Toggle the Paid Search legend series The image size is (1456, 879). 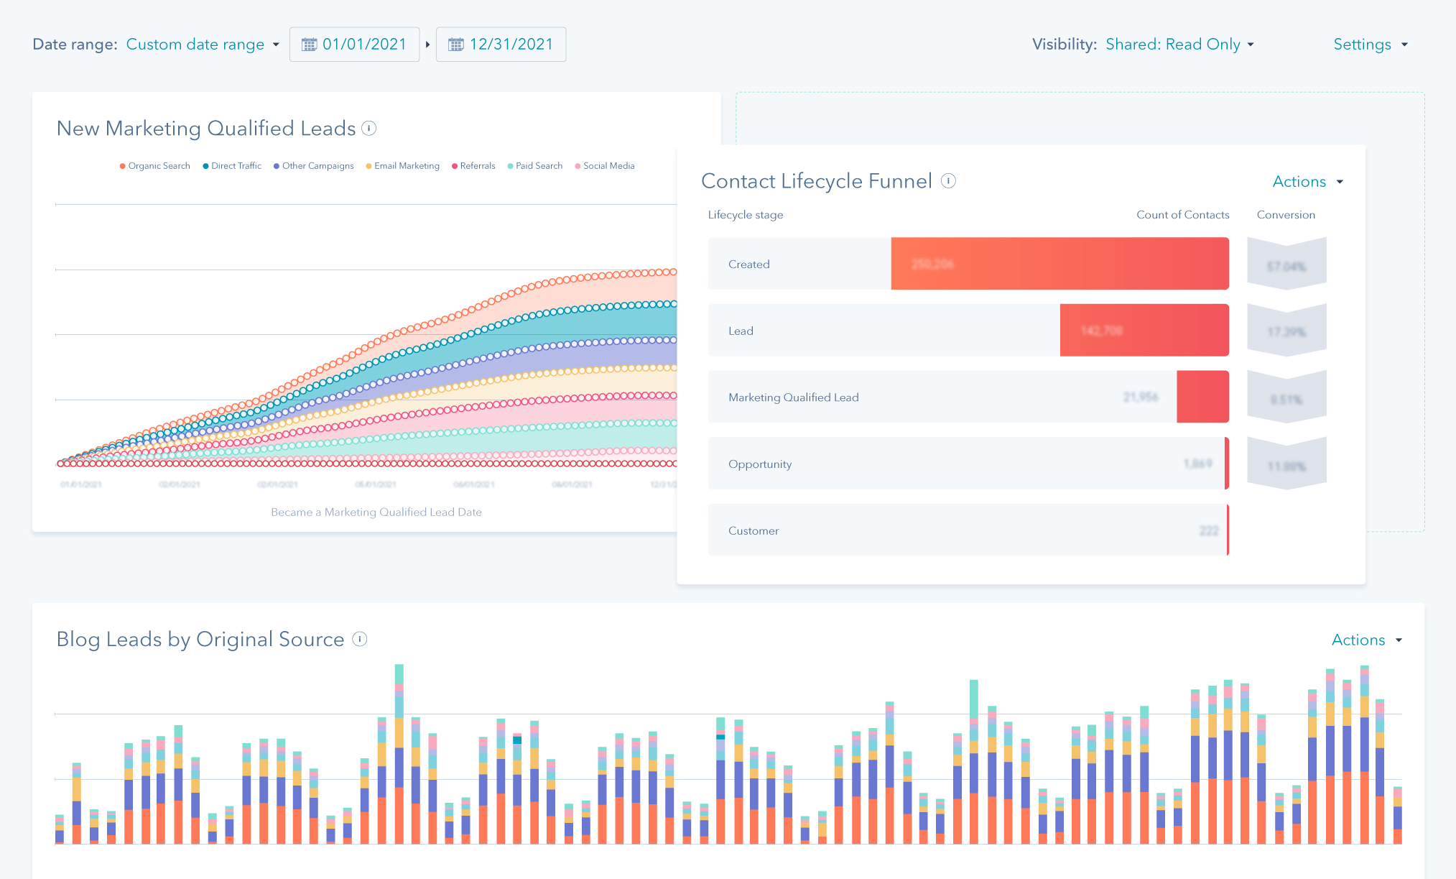(534, 166)
